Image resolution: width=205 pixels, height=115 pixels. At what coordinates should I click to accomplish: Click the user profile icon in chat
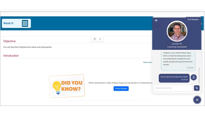193,77
